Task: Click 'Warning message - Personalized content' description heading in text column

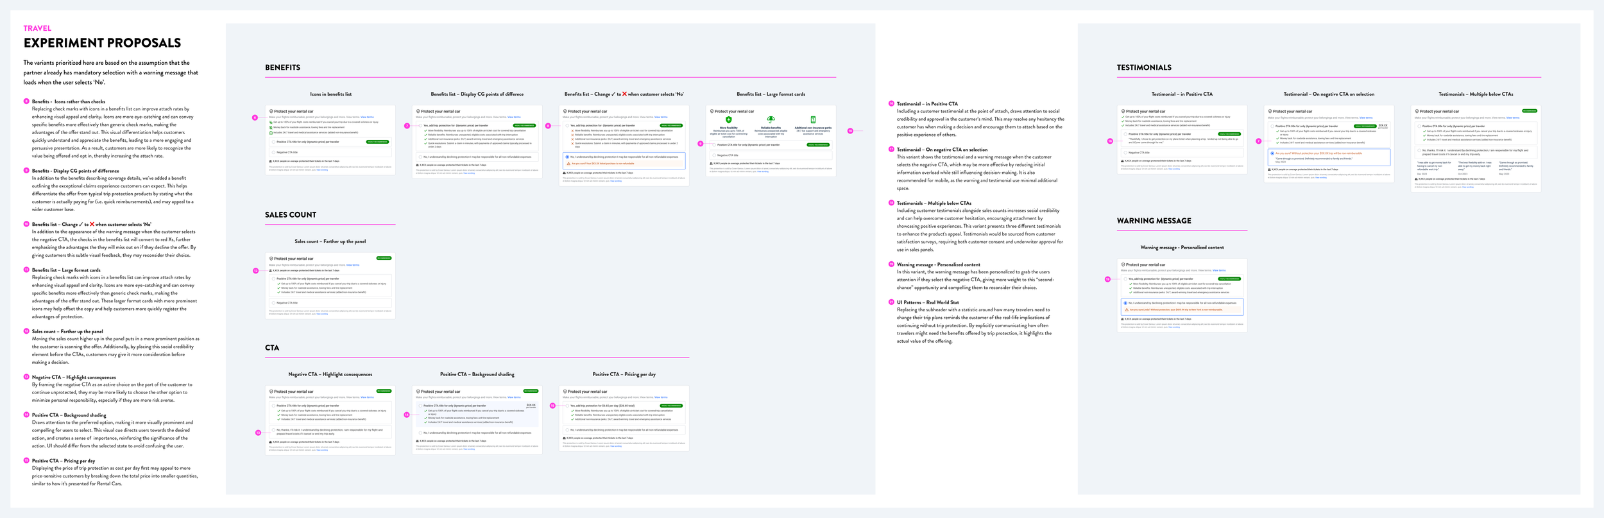Action: coord(939,264)
